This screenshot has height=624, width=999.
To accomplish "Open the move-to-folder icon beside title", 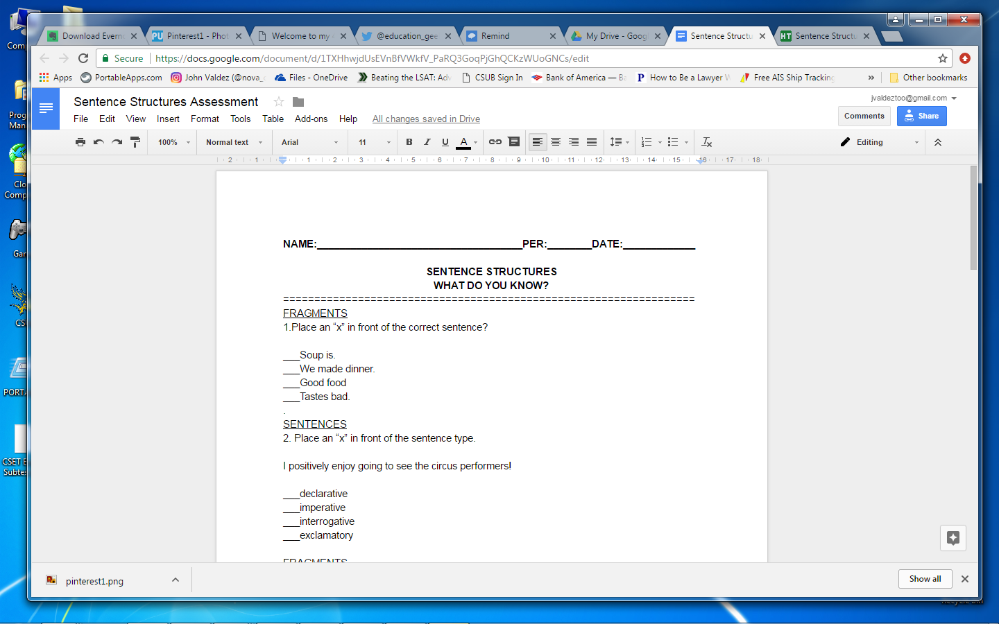I will [298, 102].
